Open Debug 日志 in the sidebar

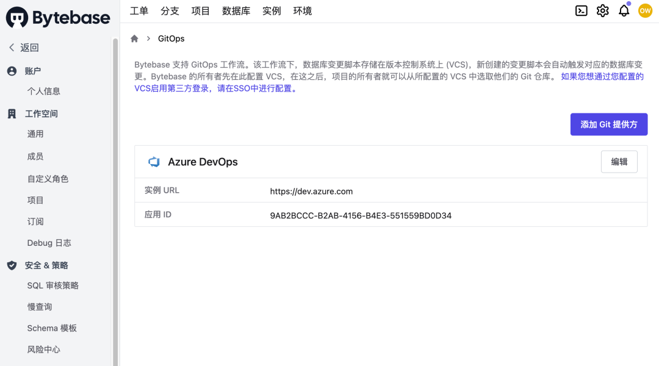tap(49, 243)
